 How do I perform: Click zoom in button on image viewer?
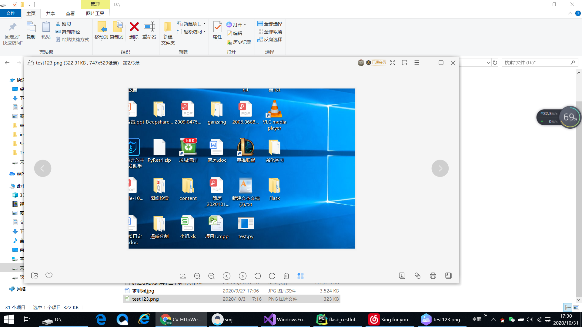[197, 276]
